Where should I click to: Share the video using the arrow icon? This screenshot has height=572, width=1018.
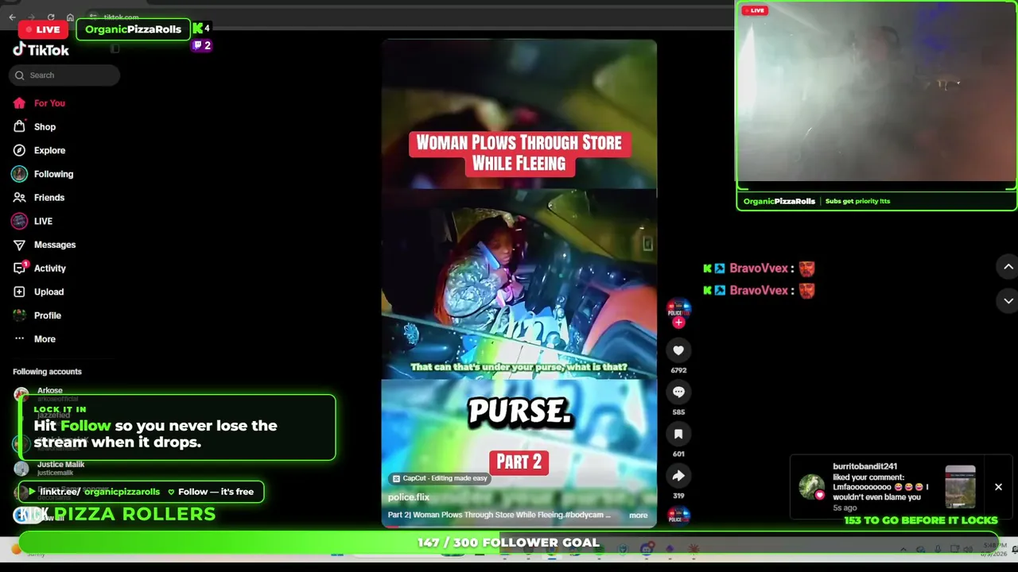[x=678, y=475]
